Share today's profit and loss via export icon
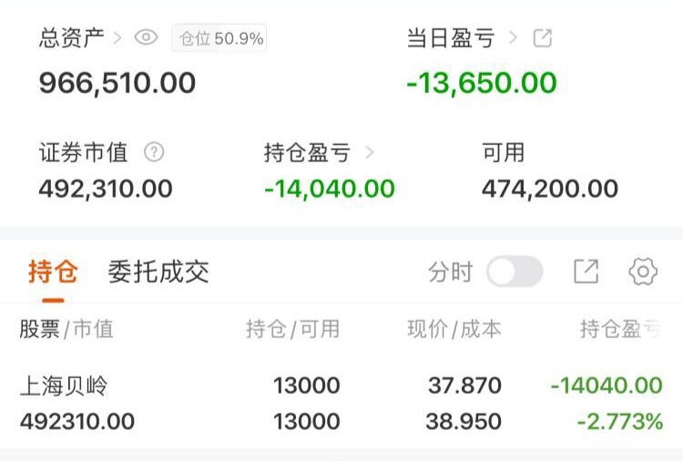Image resolution: width=683 pixels, height=461 pixels. pos(543,38)
